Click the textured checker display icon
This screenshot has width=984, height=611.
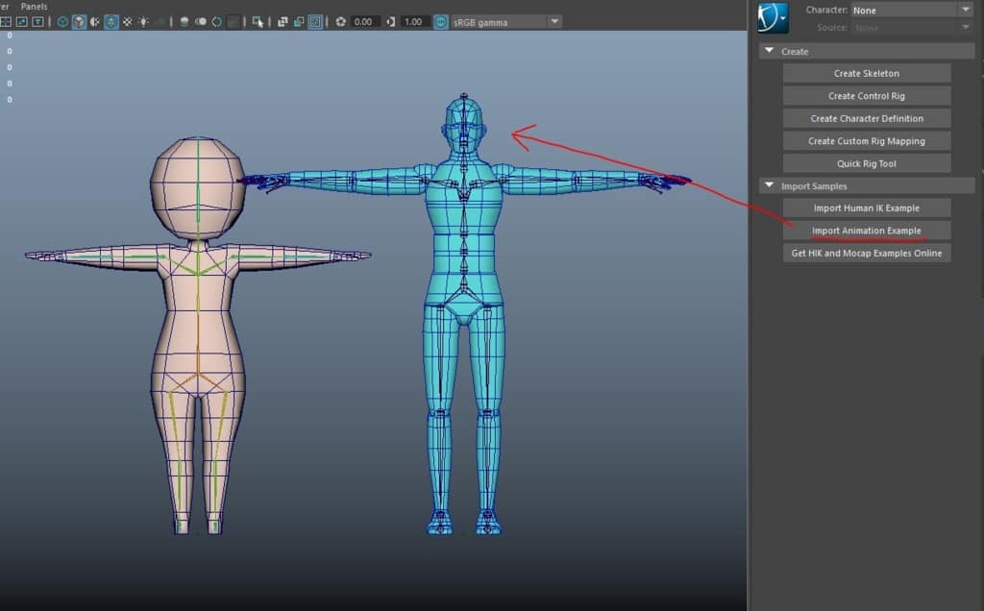click(127, 21)
